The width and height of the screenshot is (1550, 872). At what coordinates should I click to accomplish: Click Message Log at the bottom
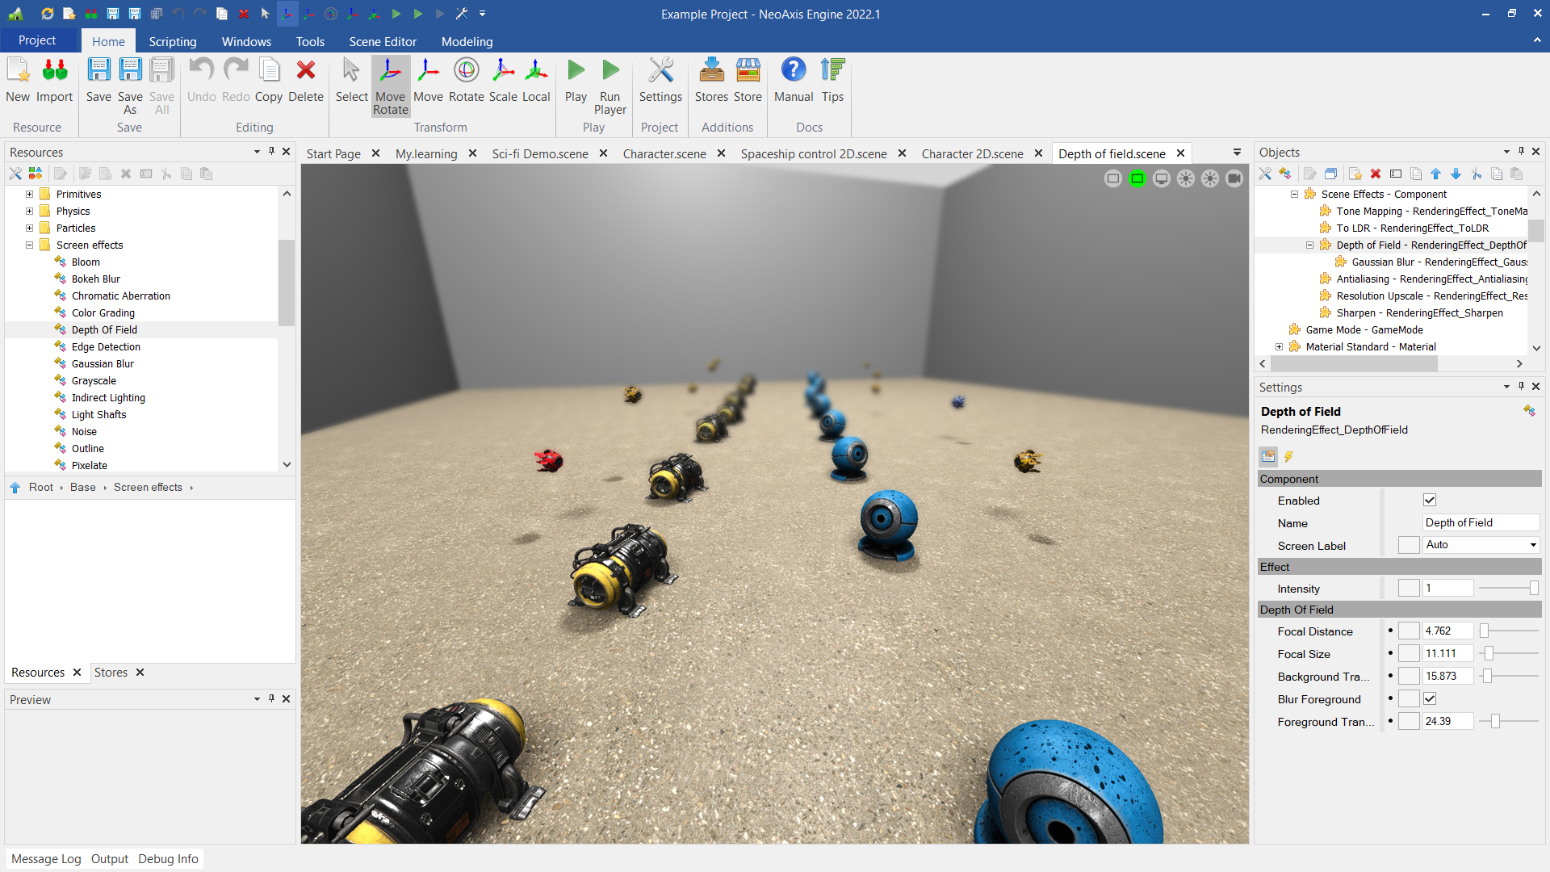pyautogui.click(x=46, y=859)
